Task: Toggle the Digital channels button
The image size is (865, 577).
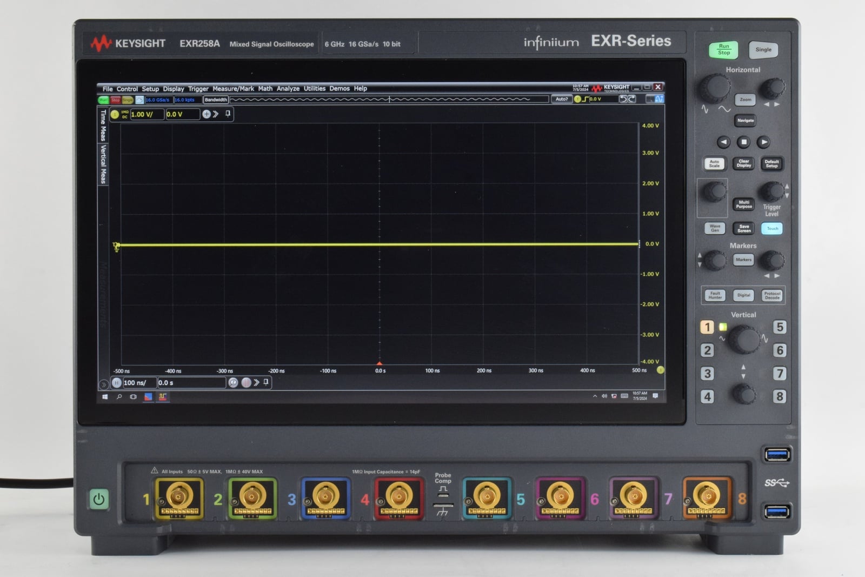Action: 743,295
